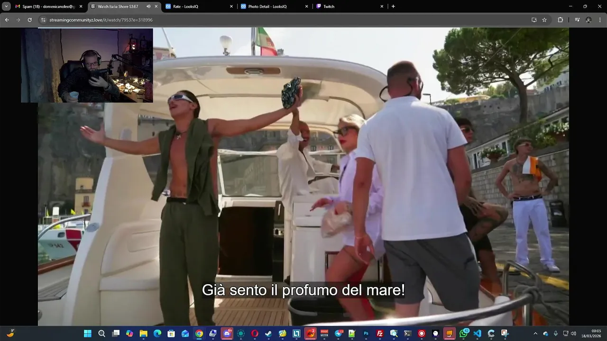The image size is (607, 341).
Task: Switch to Google Chrome in the taskbar
Action: click(199, 333)
